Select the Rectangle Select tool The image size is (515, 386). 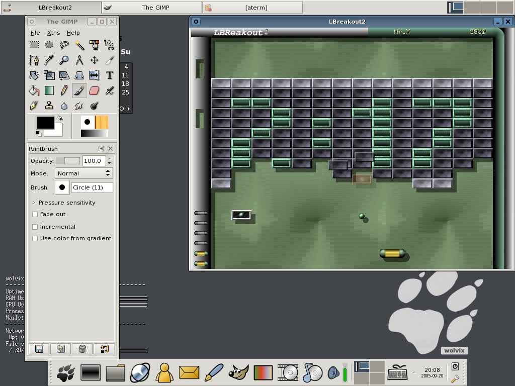34,45
